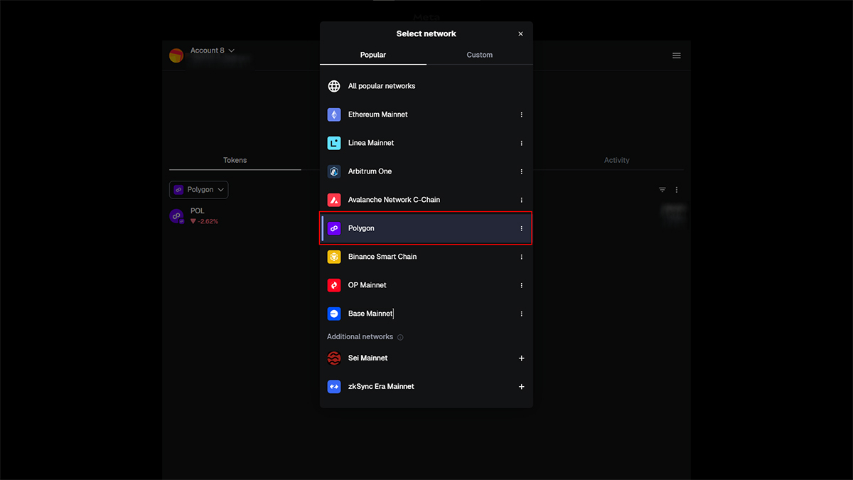Open the token filter icon in Tokens list
Viewport: 853px width, 480px height.
coord(662,190)
